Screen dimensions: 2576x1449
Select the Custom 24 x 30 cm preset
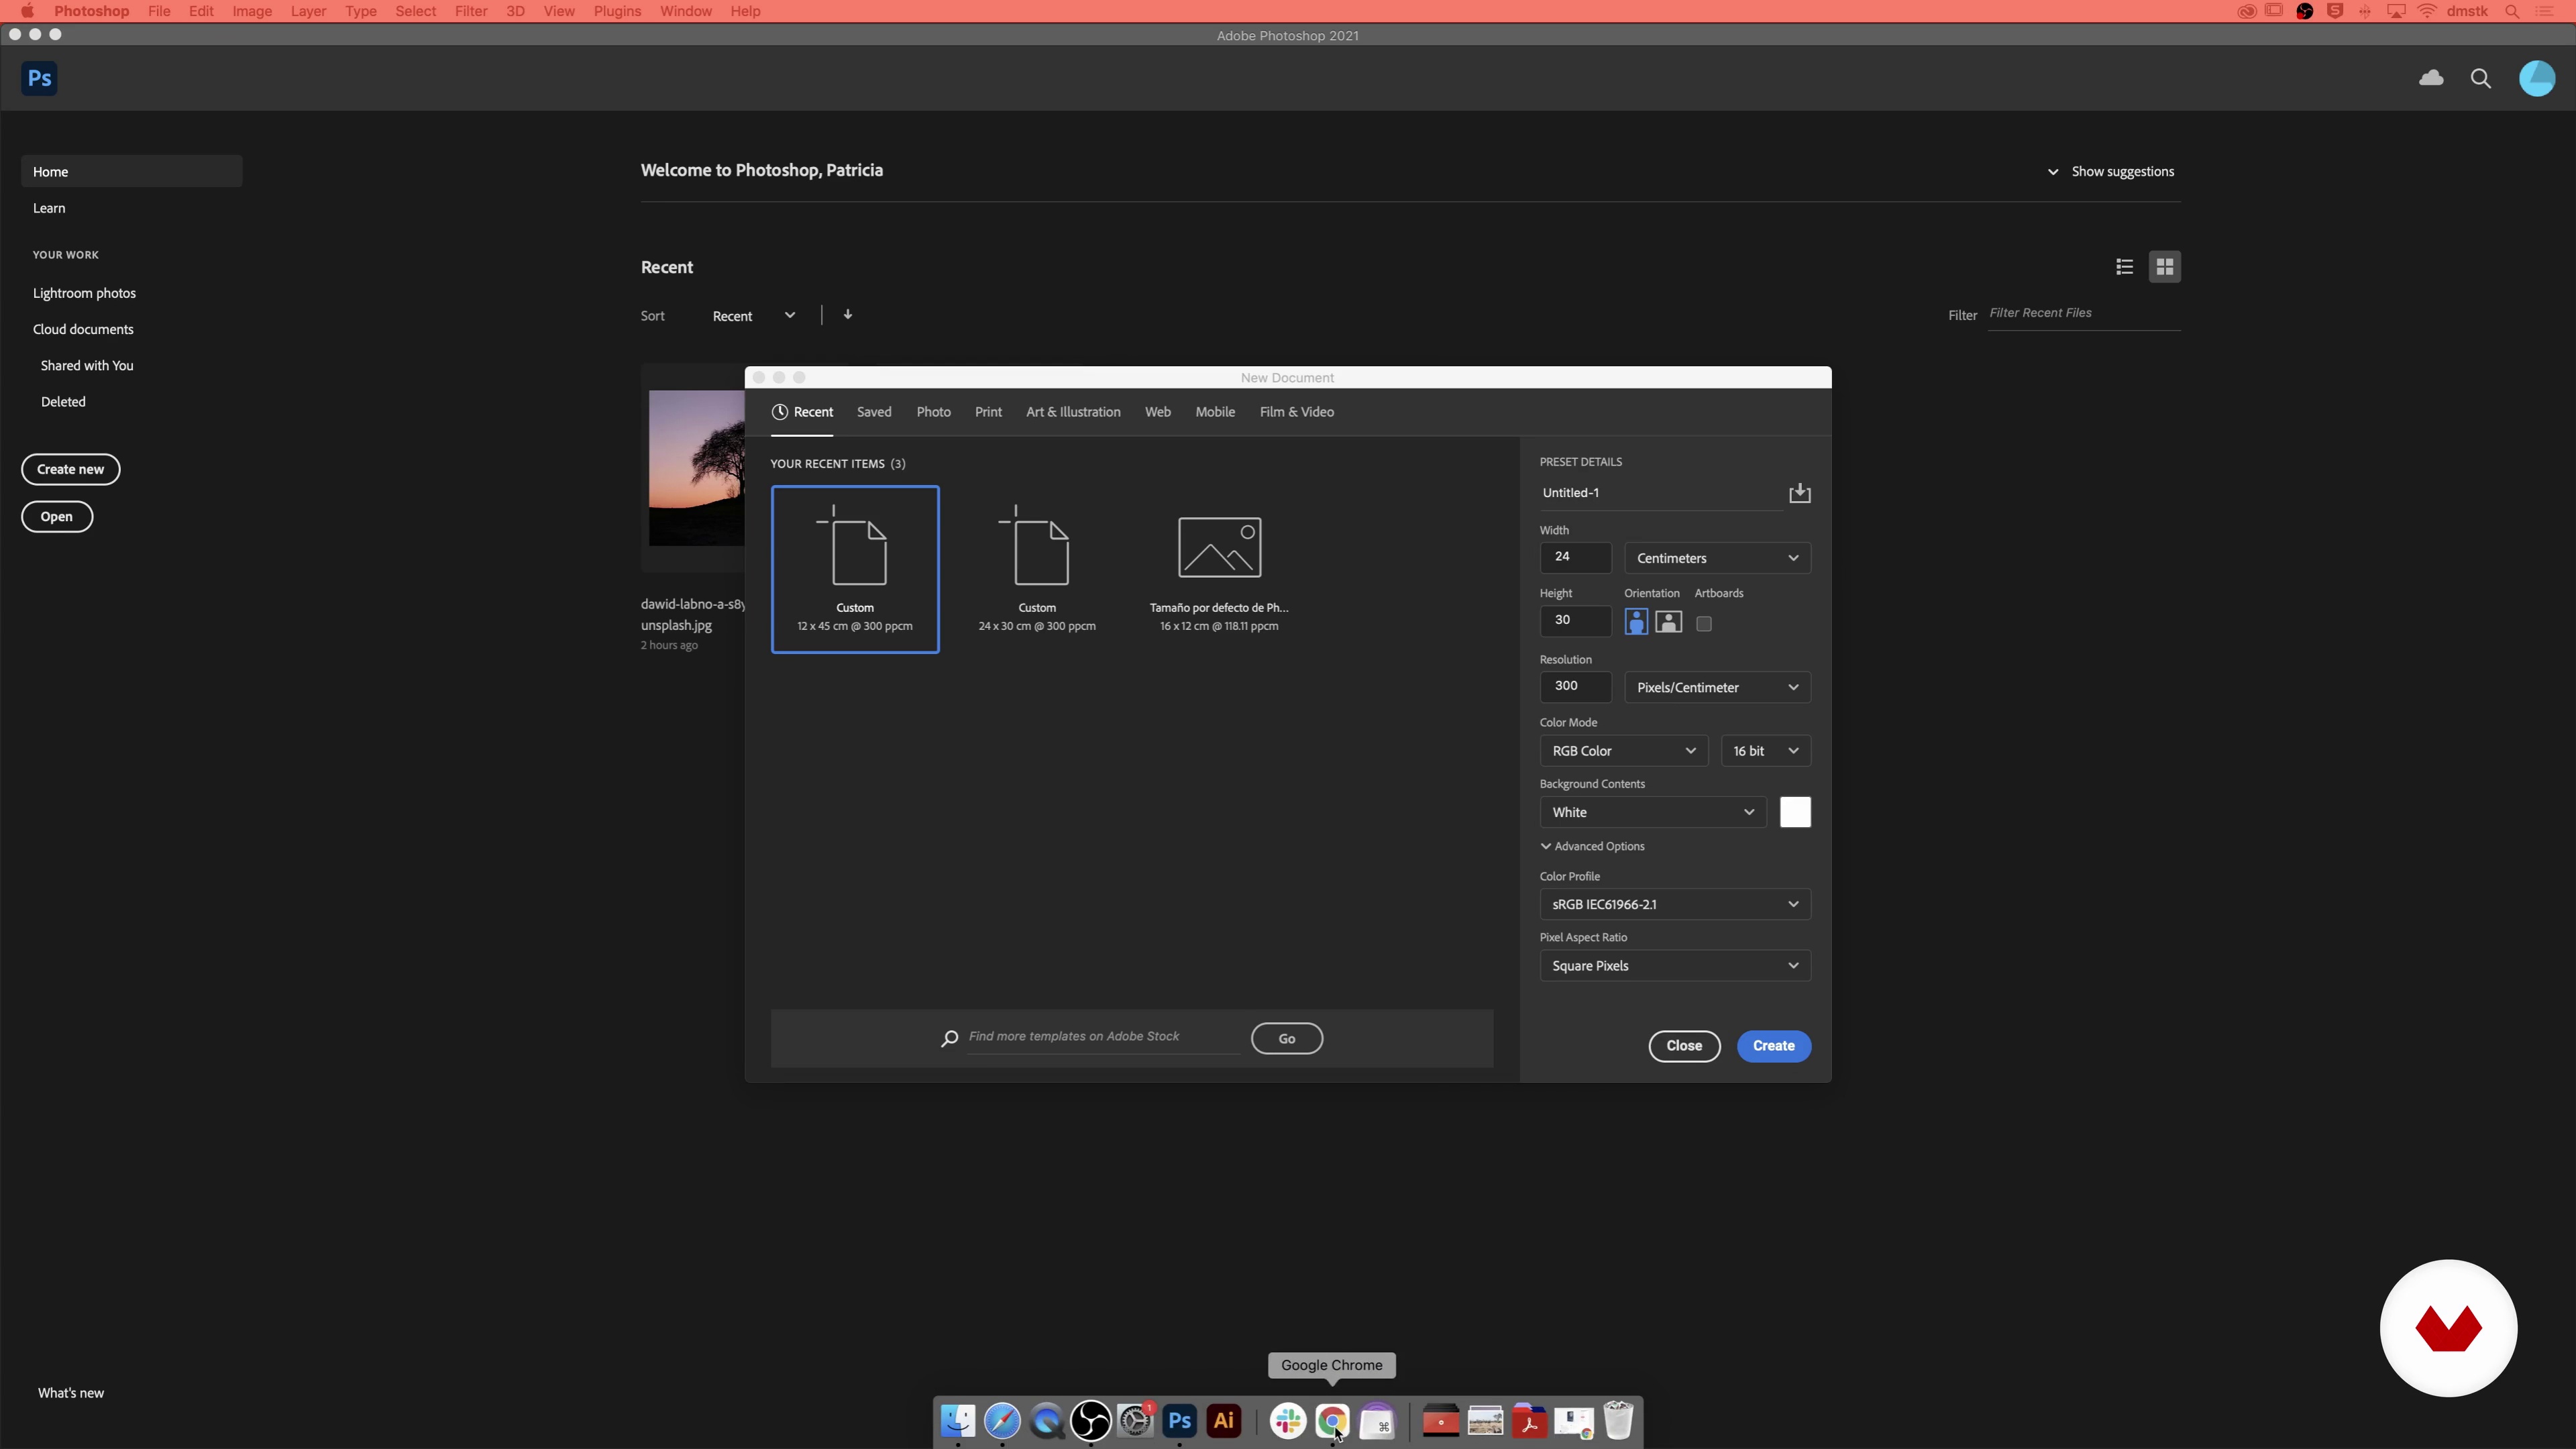pos(1037,569)
